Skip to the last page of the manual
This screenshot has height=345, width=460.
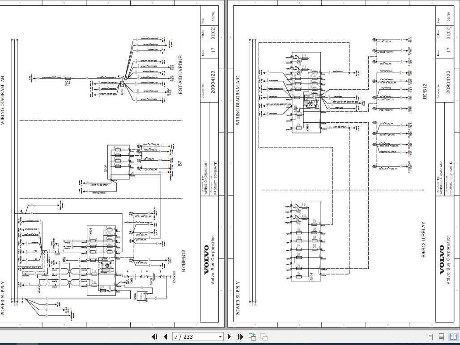240,337
